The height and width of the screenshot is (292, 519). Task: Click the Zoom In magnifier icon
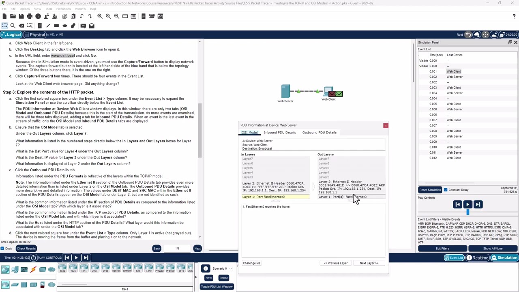[100, 16]
